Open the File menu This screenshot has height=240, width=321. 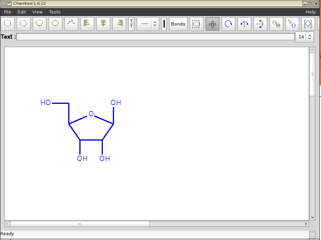click(x=8, y=12)
